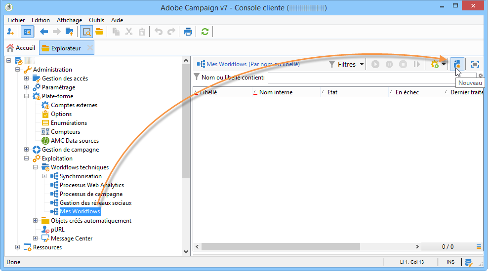Viewport: 492px width, 277px height.
Task: Select Comptes externes in the tree
Action: [74, 105]
